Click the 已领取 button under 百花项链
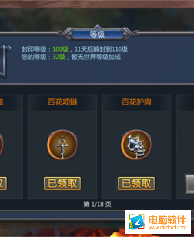This screenshot has width=194, height=237. pos(62,183)
